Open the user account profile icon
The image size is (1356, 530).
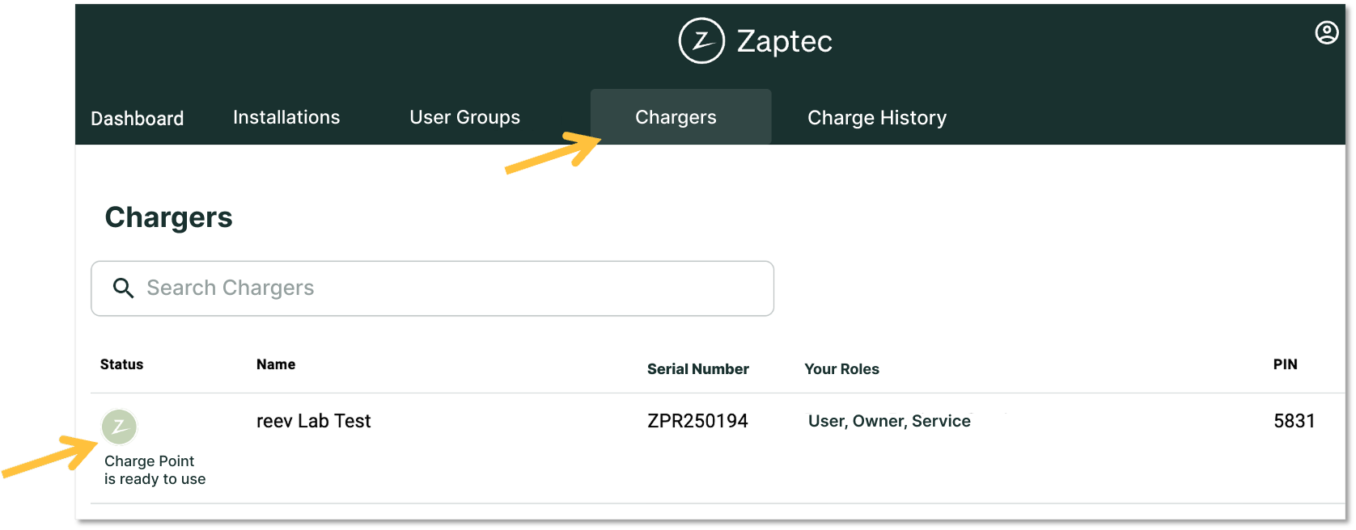tap(1326, 33)
